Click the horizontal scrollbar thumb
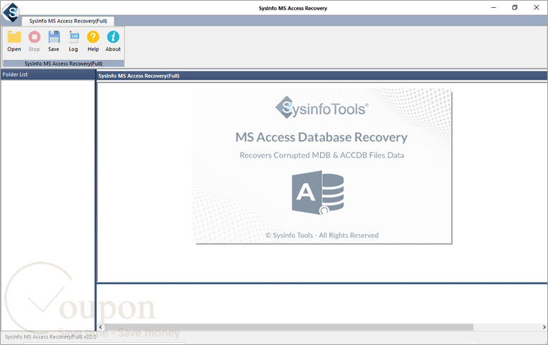 point(288,327)
